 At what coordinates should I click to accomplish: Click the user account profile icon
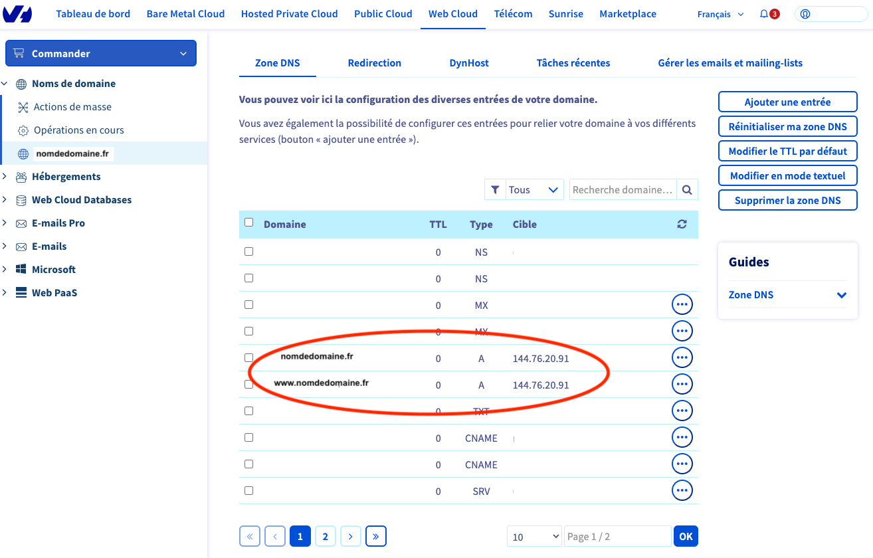coord(805,14)
